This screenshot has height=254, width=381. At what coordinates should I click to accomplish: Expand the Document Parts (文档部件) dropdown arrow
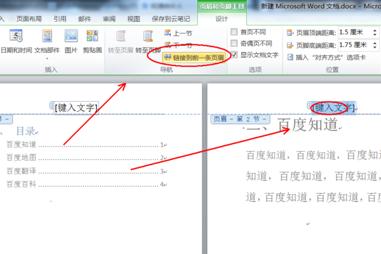[47, 58]
